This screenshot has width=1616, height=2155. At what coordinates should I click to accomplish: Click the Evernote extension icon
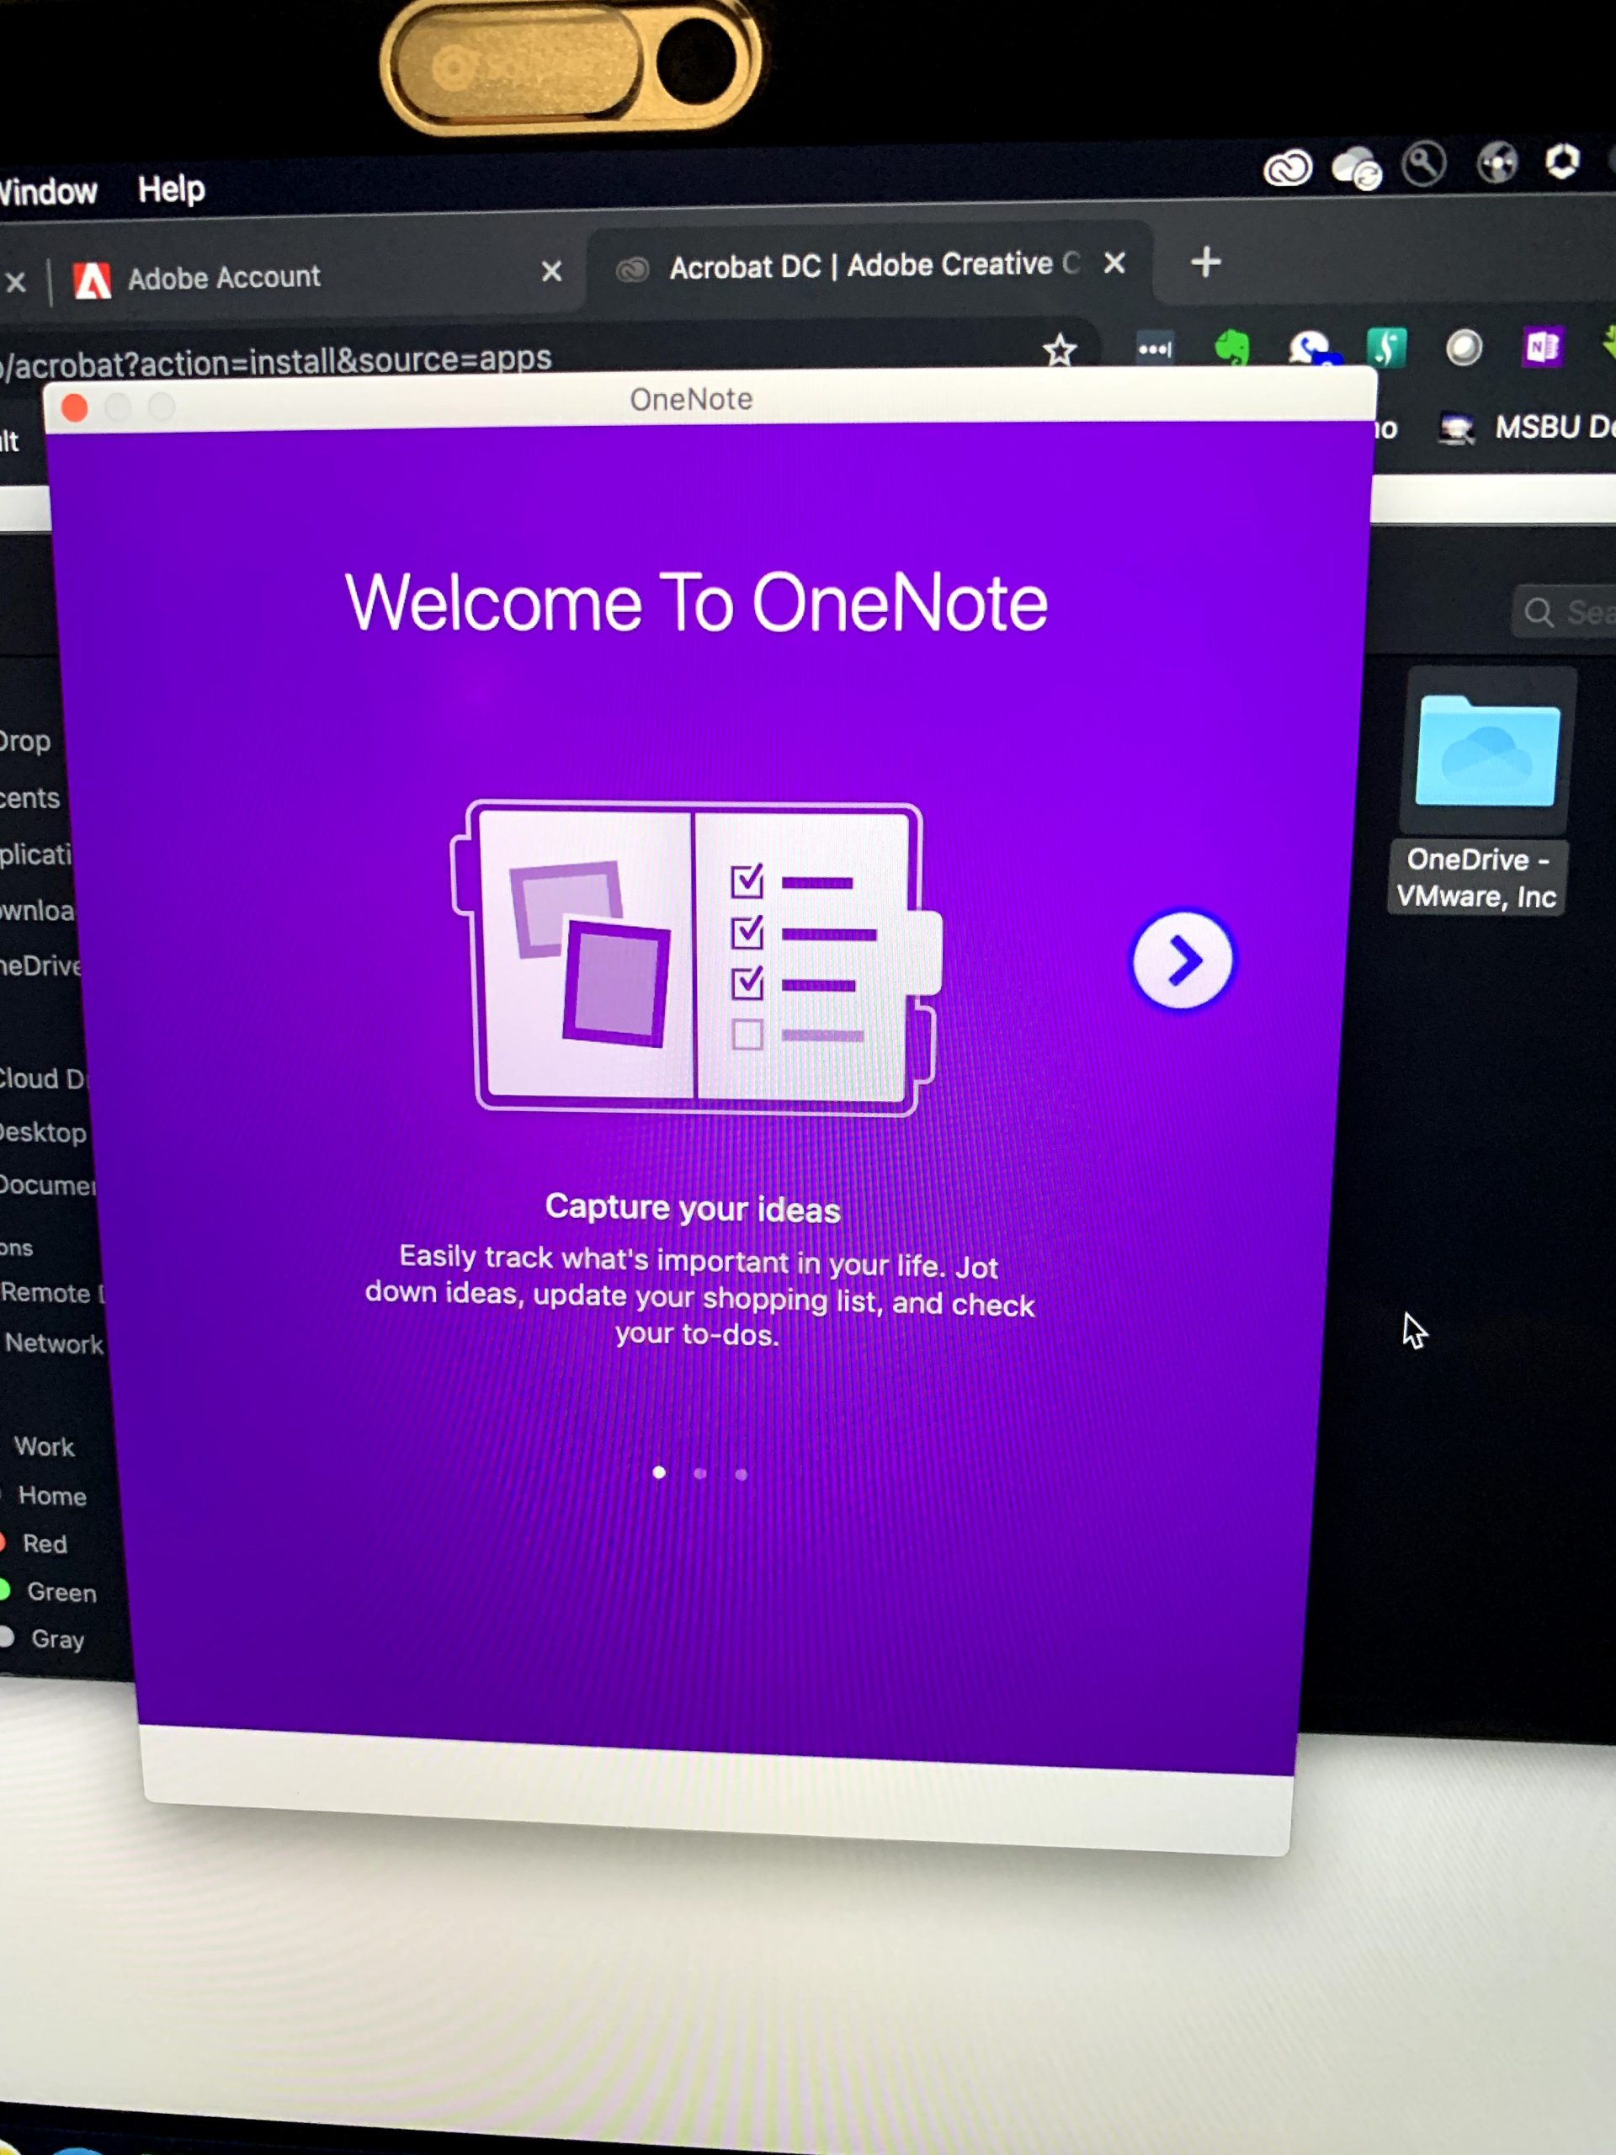coord(1232,347)
